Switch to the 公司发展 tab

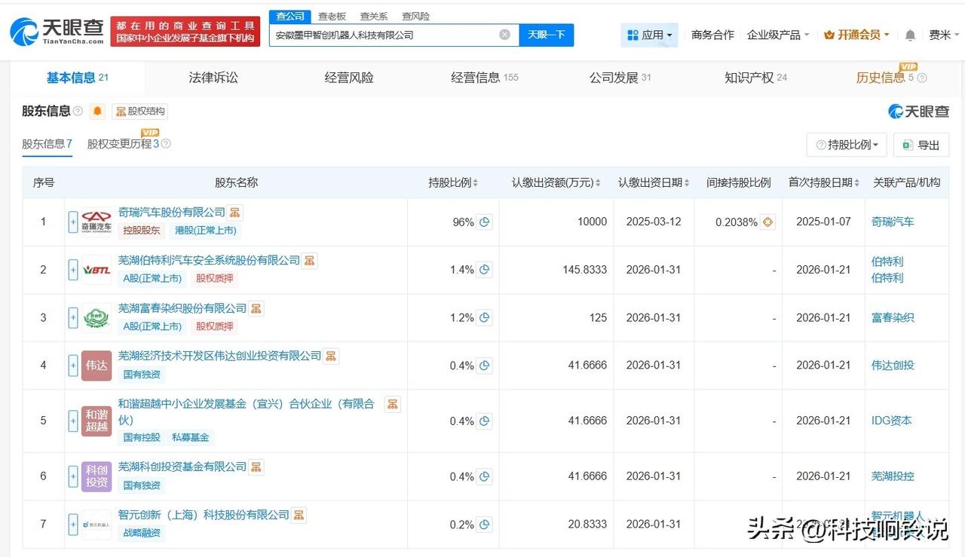click(x=620, y=78)
